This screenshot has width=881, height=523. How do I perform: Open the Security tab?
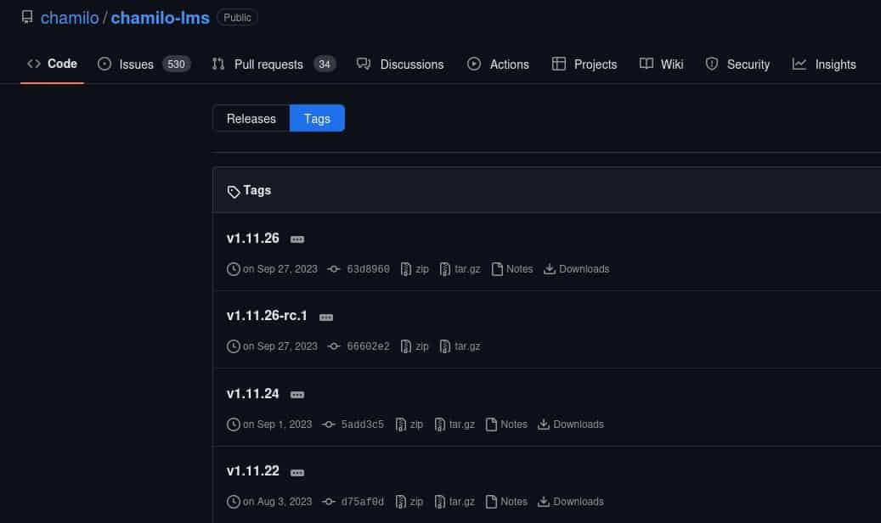[x=737, y=64]
